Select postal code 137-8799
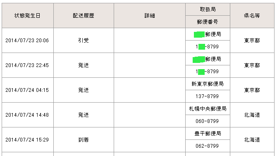 tap(207, 96)
